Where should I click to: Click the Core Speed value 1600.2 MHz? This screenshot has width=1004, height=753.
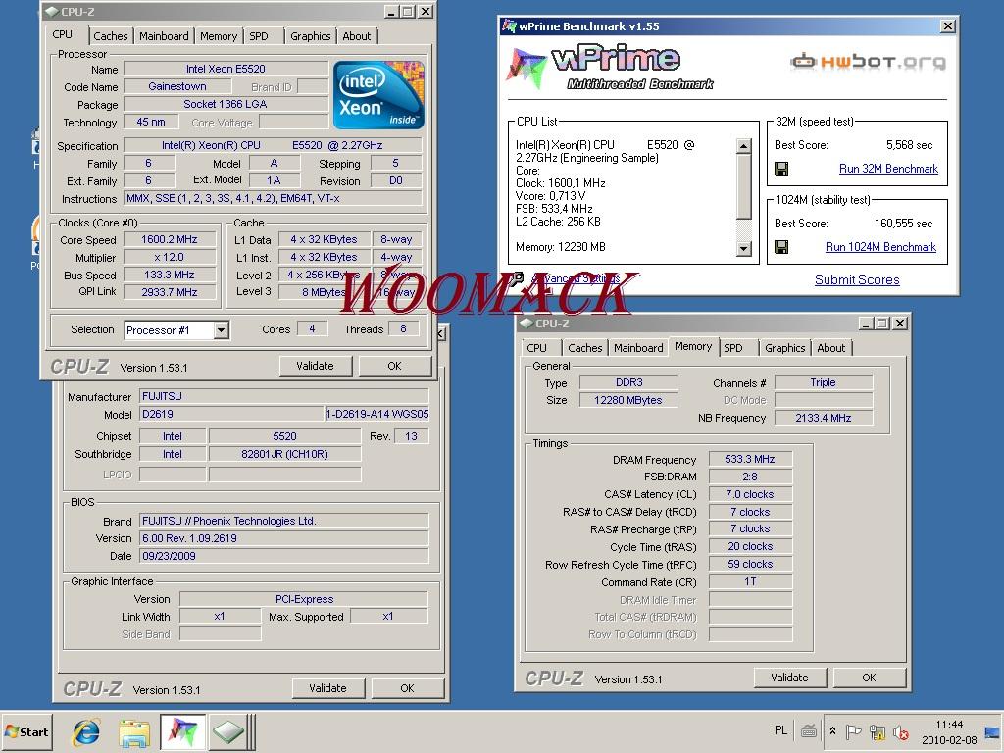pyautogui.click(x=169, y=239)
